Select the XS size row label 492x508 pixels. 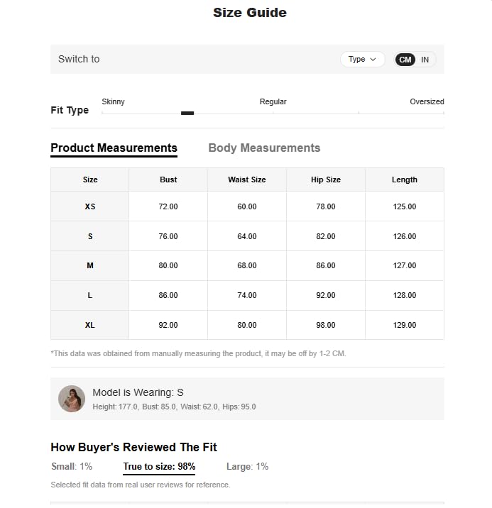90,206
